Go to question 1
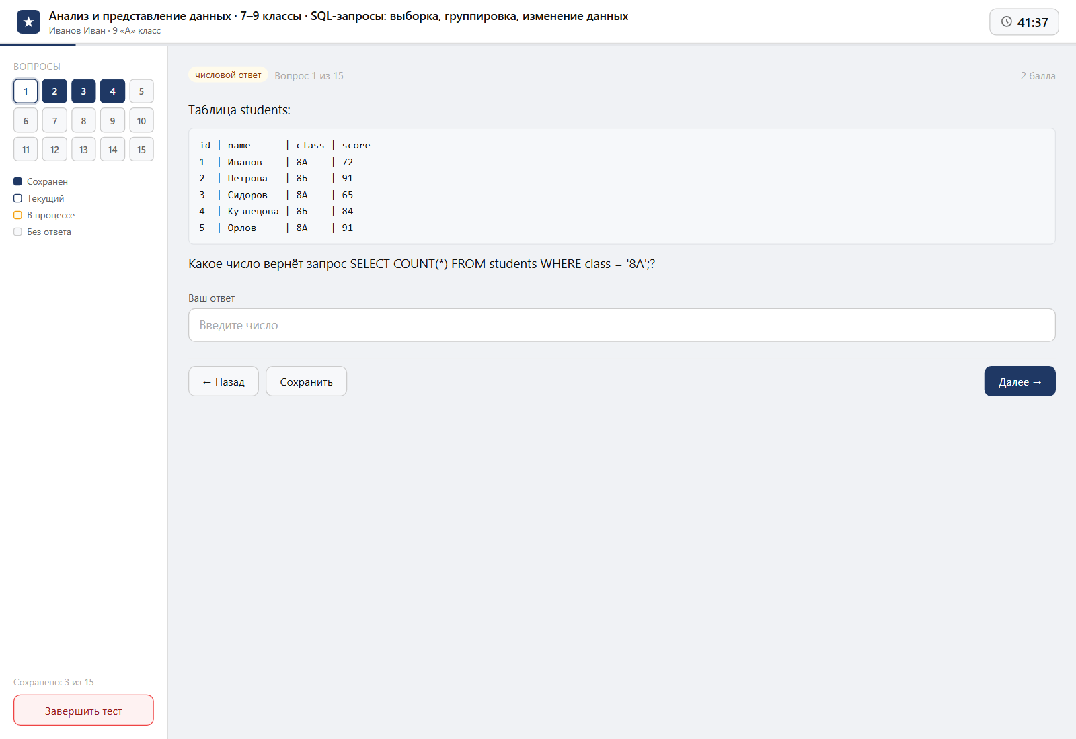 (x=26, y=91)
